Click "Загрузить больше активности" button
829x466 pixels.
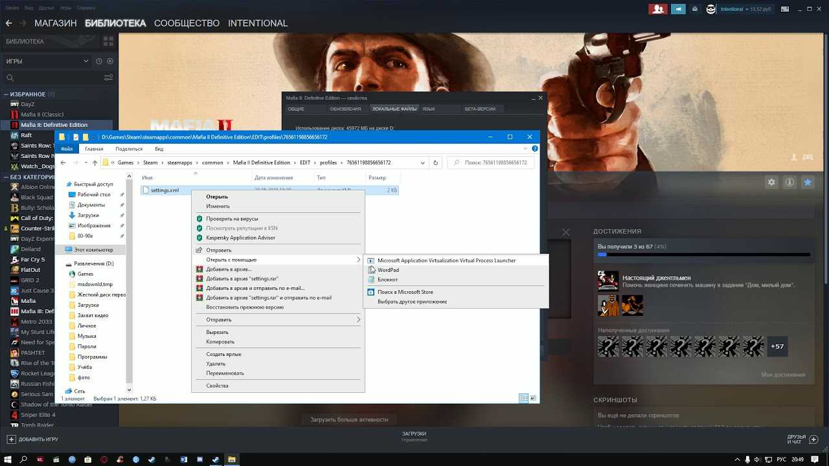coord(349,419)
